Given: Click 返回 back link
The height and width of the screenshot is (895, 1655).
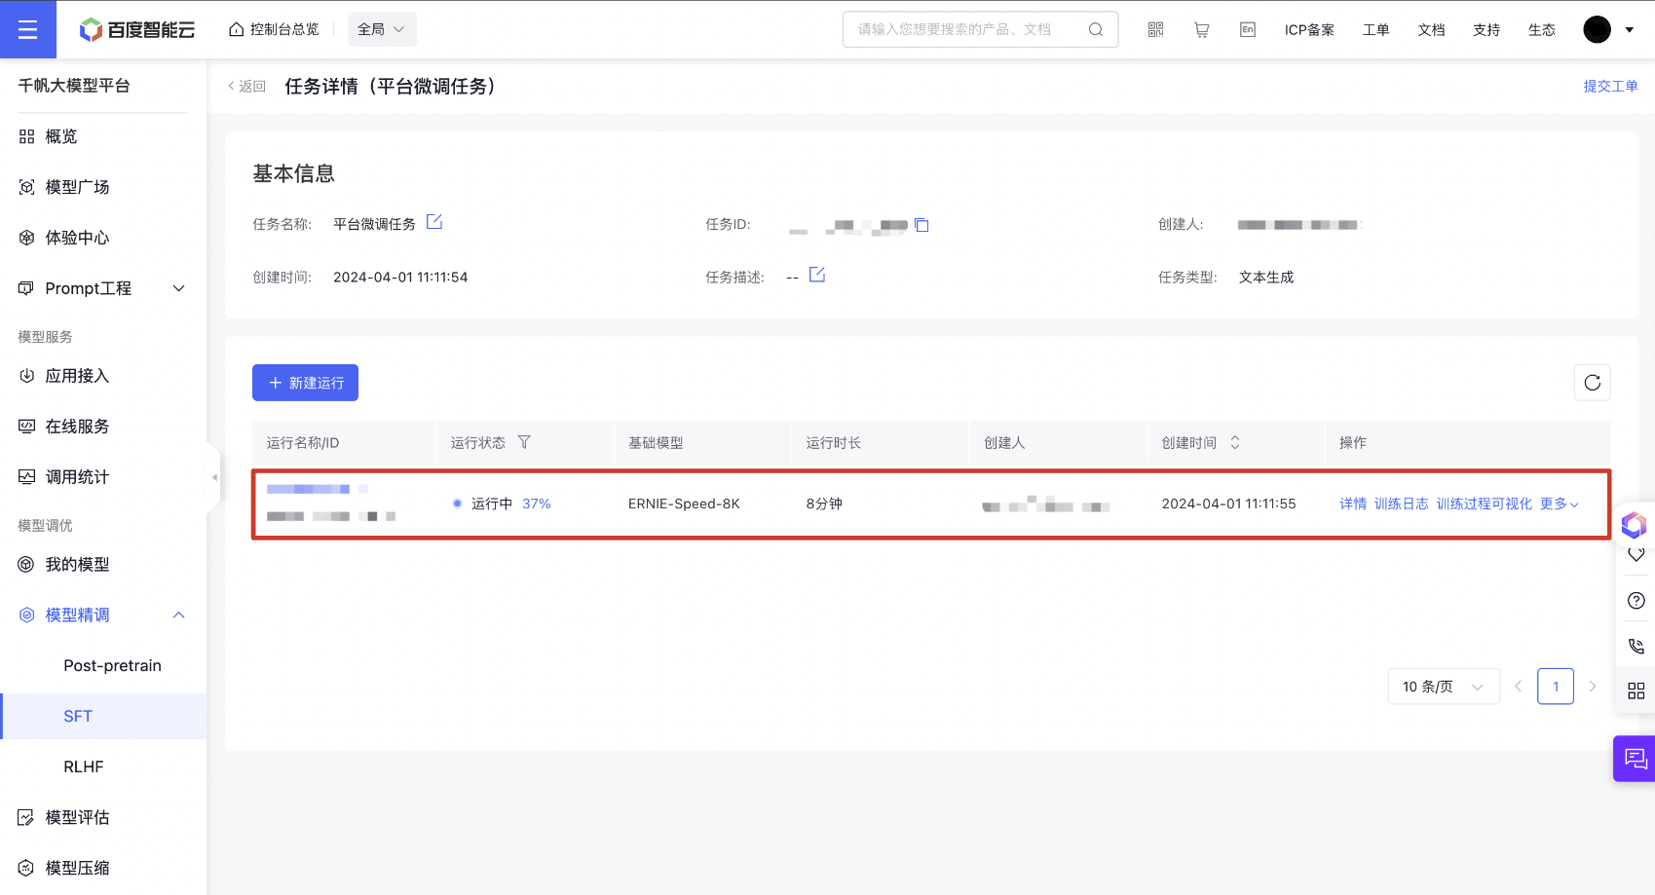Looking at the screenshot, I should [x=247, y=87].
